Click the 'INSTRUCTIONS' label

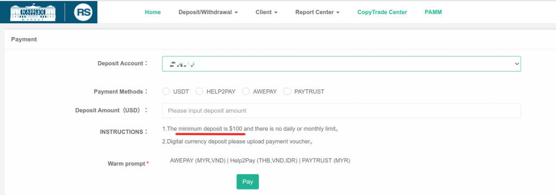(124, 132)
